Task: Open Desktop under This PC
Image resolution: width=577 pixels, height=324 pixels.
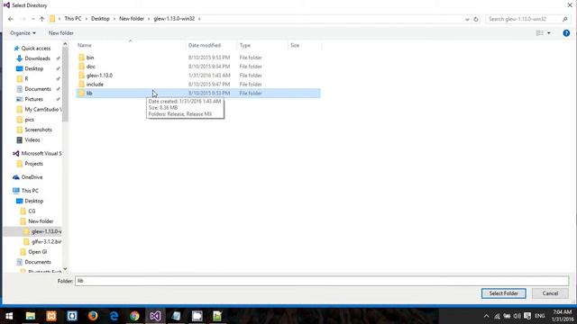Action: click(34, 201)
